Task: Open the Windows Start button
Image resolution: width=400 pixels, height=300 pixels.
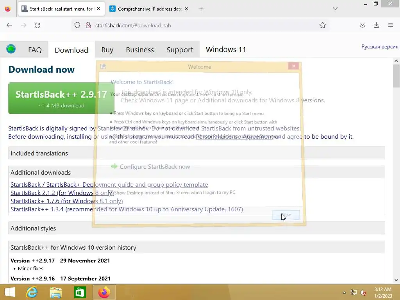Action: tap(10, 292)
